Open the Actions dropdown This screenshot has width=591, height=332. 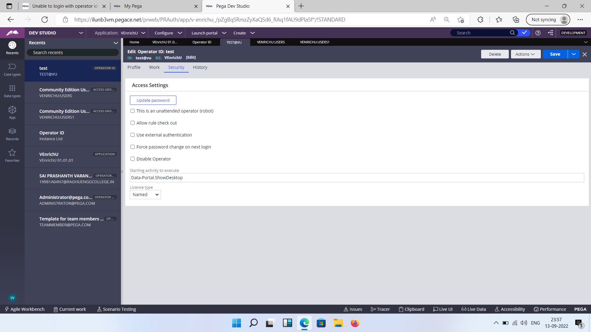(525, 54)
